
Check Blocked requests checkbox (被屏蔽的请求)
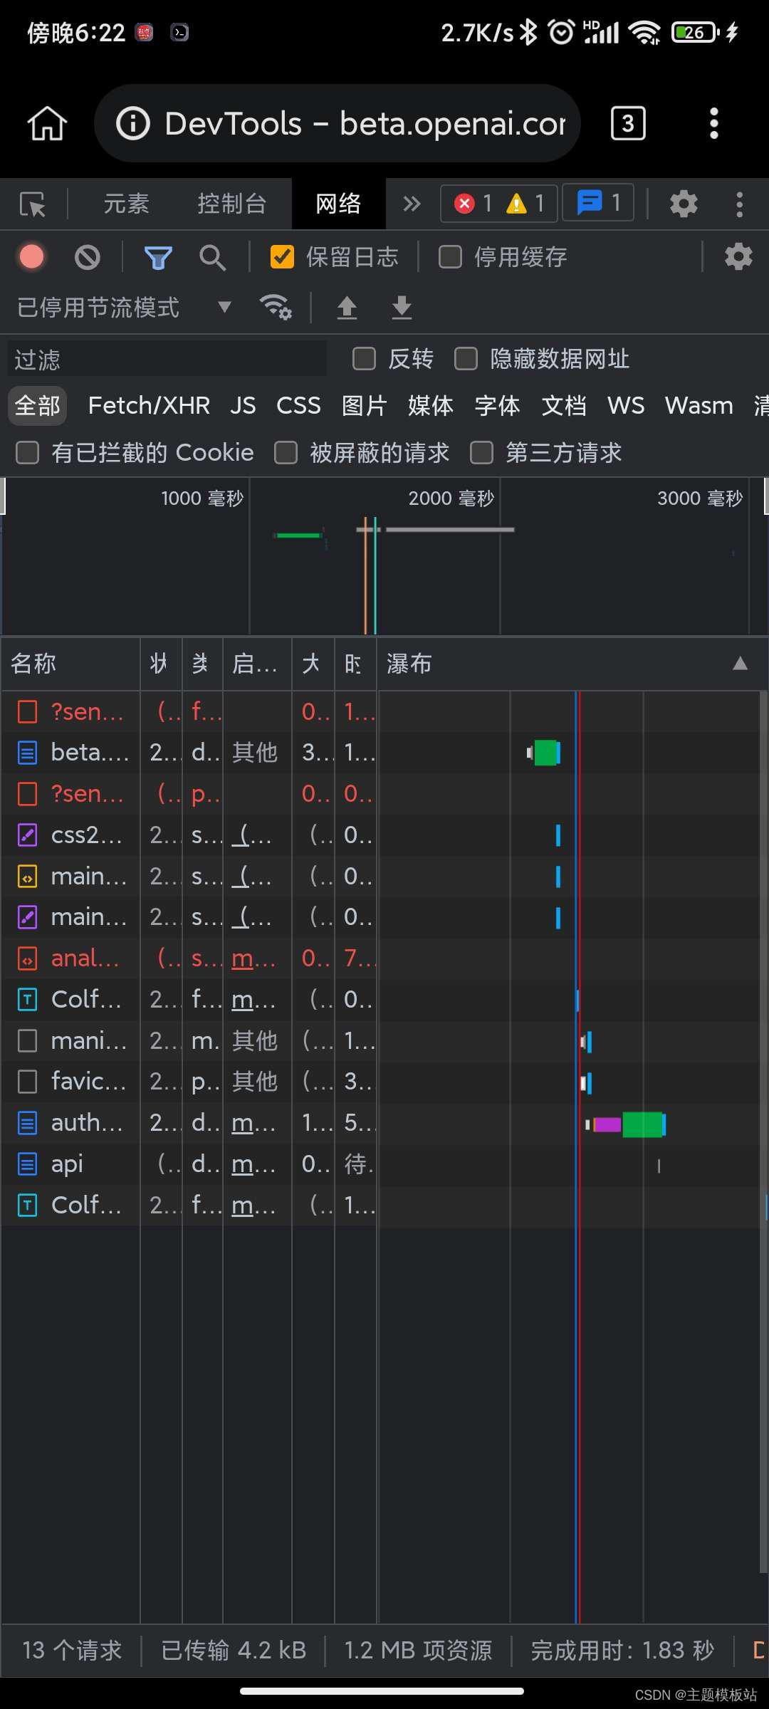pyautogui.click(x=286, y=453)
